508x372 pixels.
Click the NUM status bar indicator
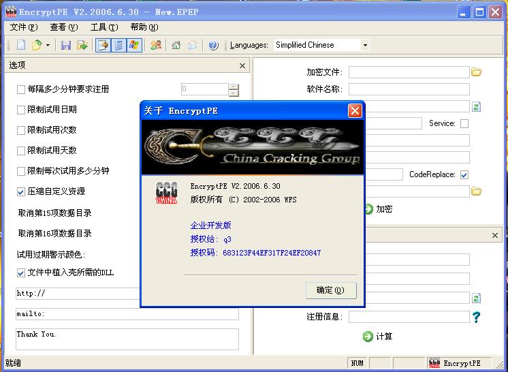(x=357, y=363)
